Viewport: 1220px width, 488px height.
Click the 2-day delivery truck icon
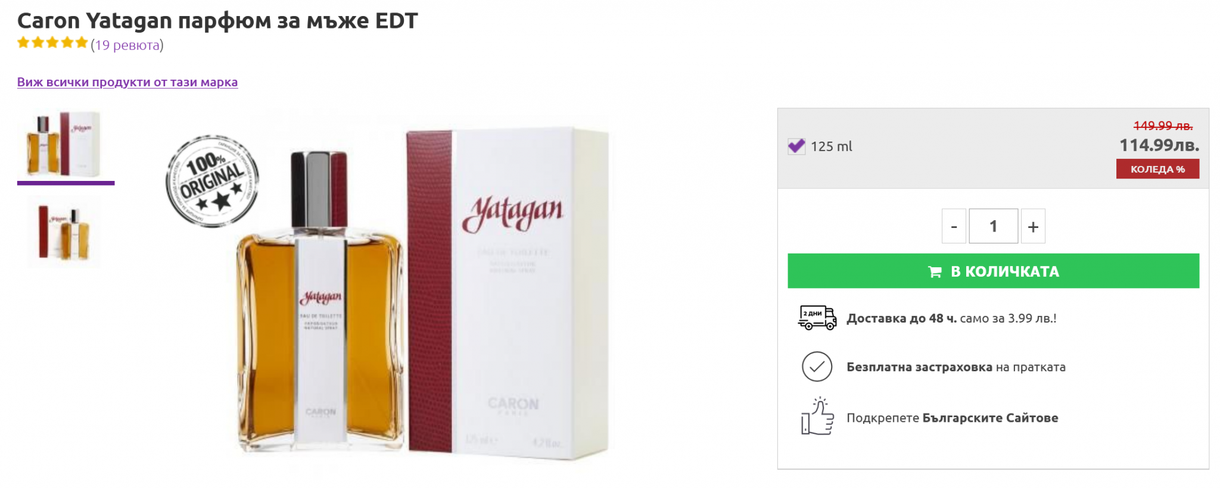click(x=817, y=317)
